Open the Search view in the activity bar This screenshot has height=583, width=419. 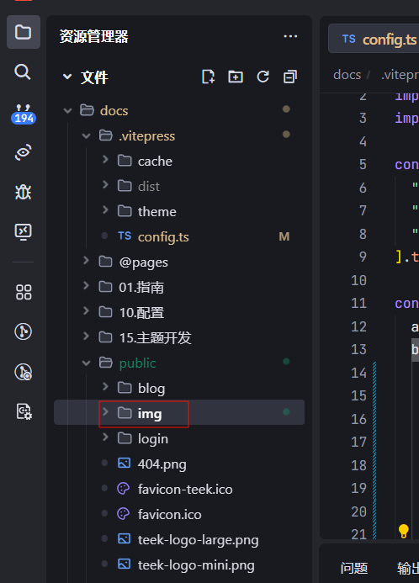click(23, 72)
